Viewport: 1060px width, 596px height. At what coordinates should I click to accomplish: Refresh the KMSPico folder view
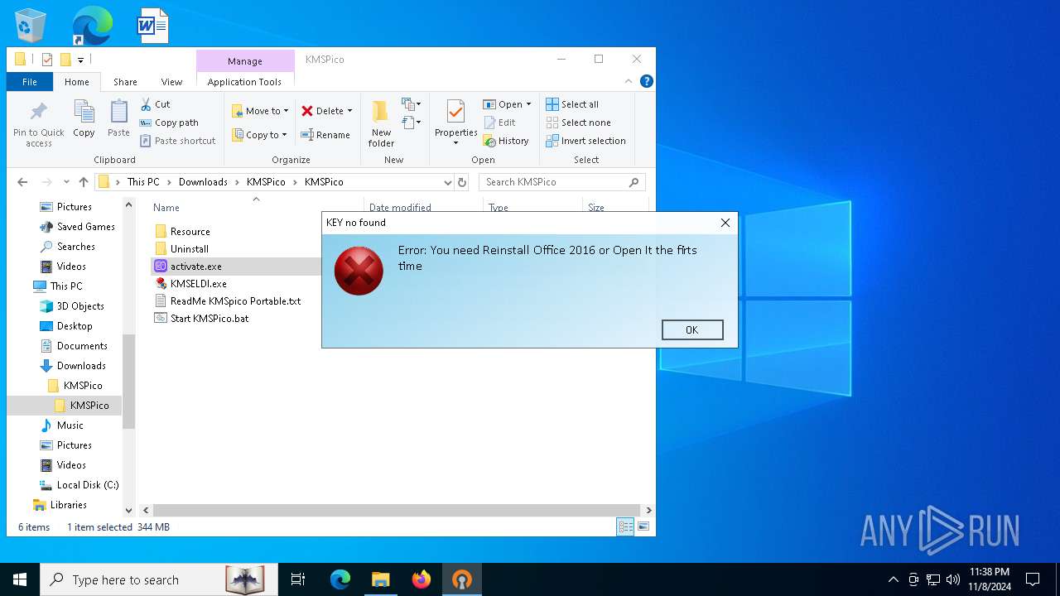point(462,182)
